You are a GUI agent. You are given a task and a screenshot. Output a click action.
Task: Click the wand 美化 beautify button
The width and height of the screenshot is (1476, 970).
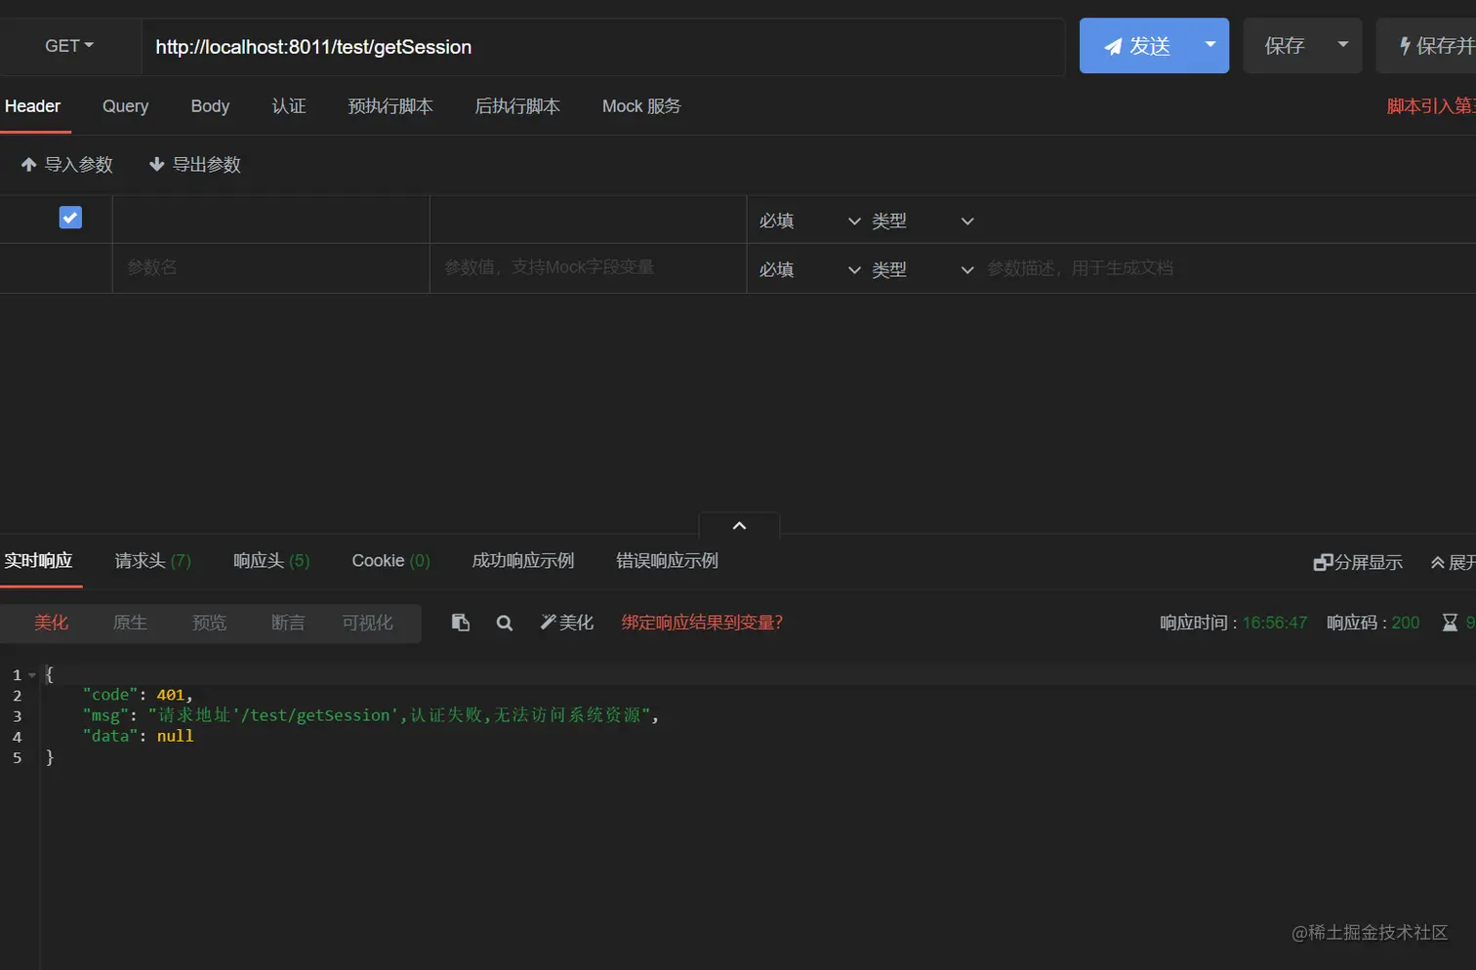(x=567, y=622)
